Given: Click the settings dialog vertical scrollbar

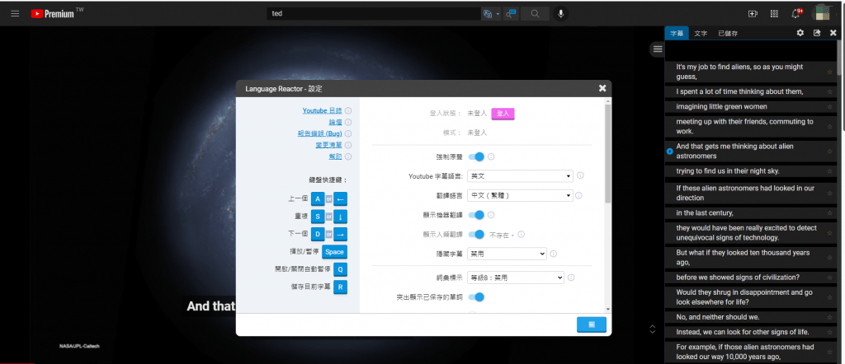Looking at the screenshot, I should pyautogui.click(x=608, y=156).
